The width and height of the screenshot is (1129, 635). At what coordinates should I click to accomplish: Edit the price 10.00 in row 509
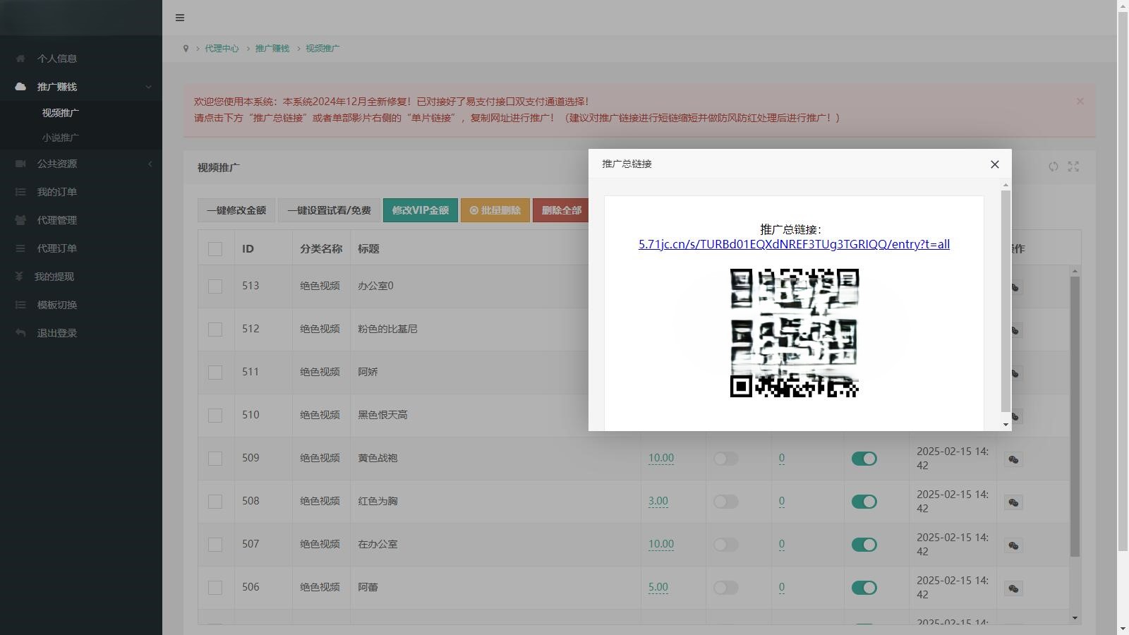click(x=661, y=458)
